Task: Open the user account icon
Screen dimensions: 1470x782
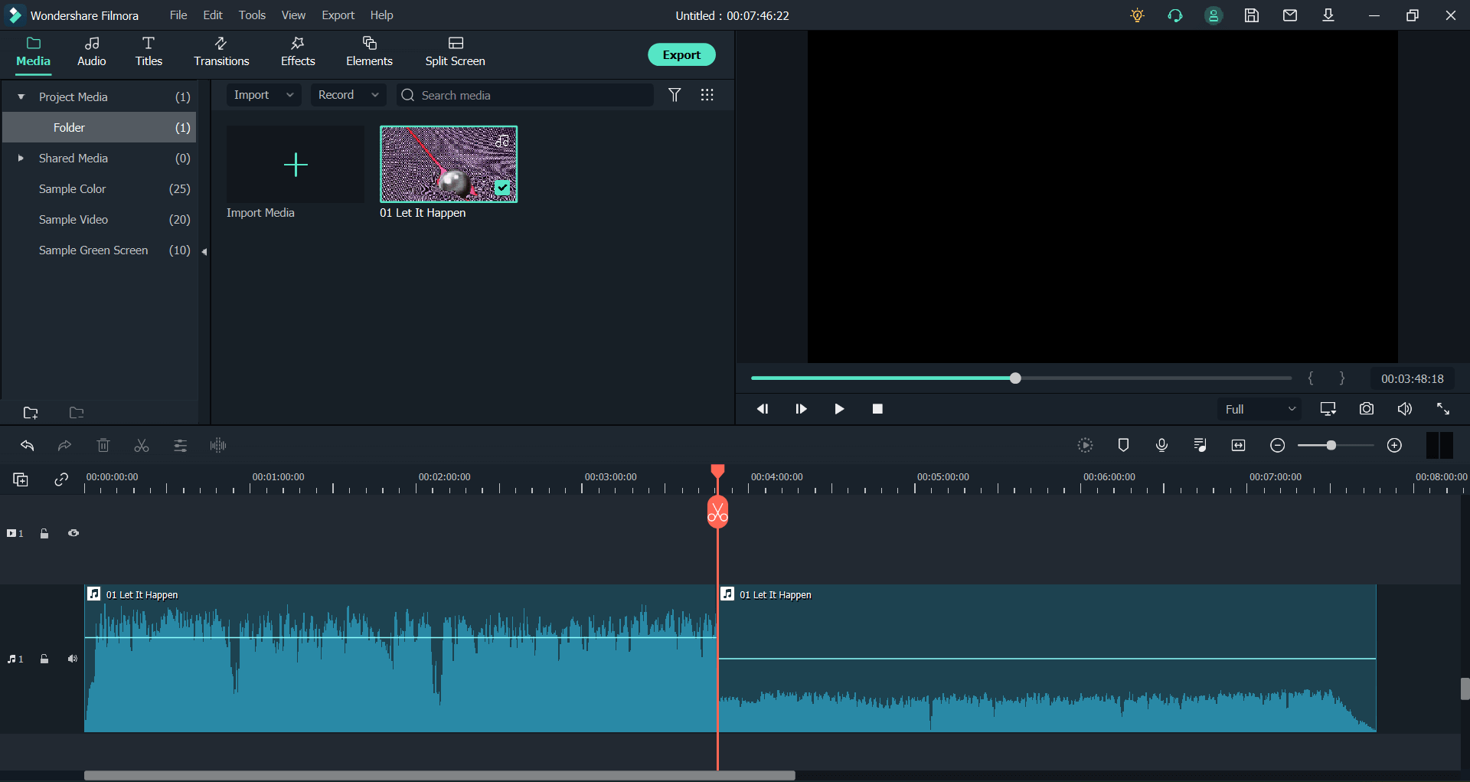Action: click(1214, 15)
